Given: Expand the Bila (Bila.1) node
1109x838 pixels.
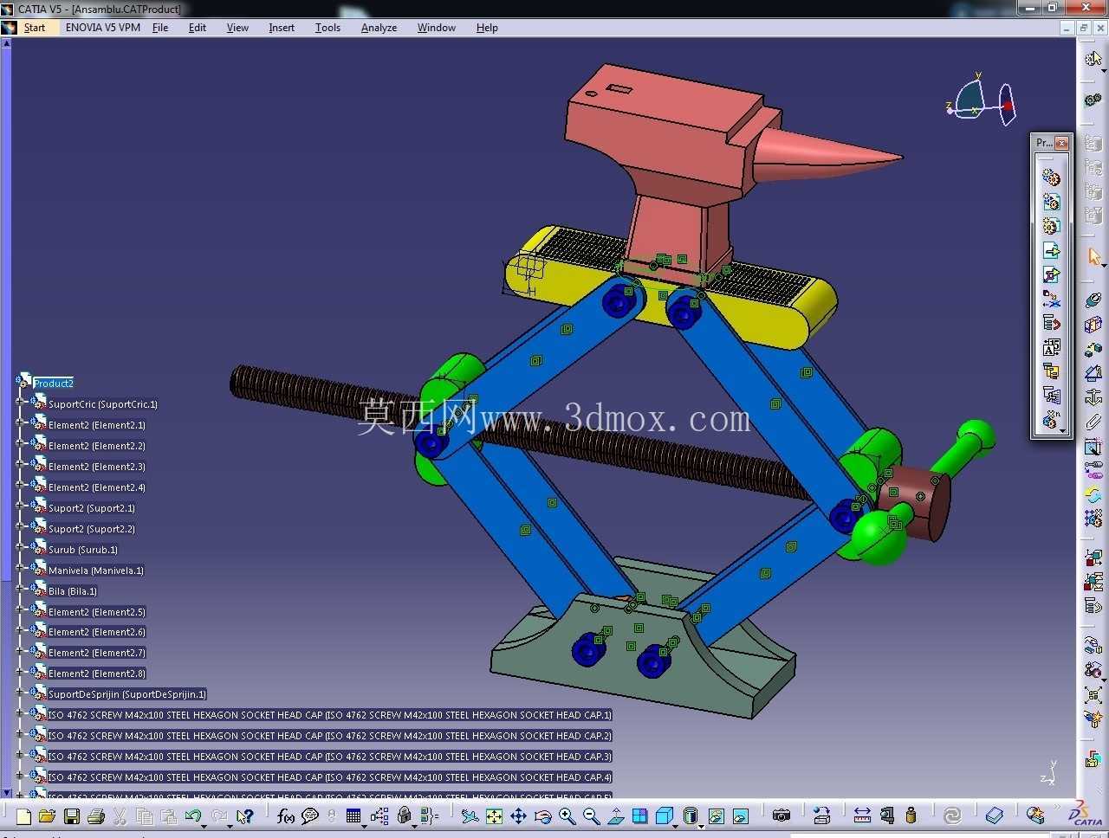Looking at the screenshot, I should [20, 590].
